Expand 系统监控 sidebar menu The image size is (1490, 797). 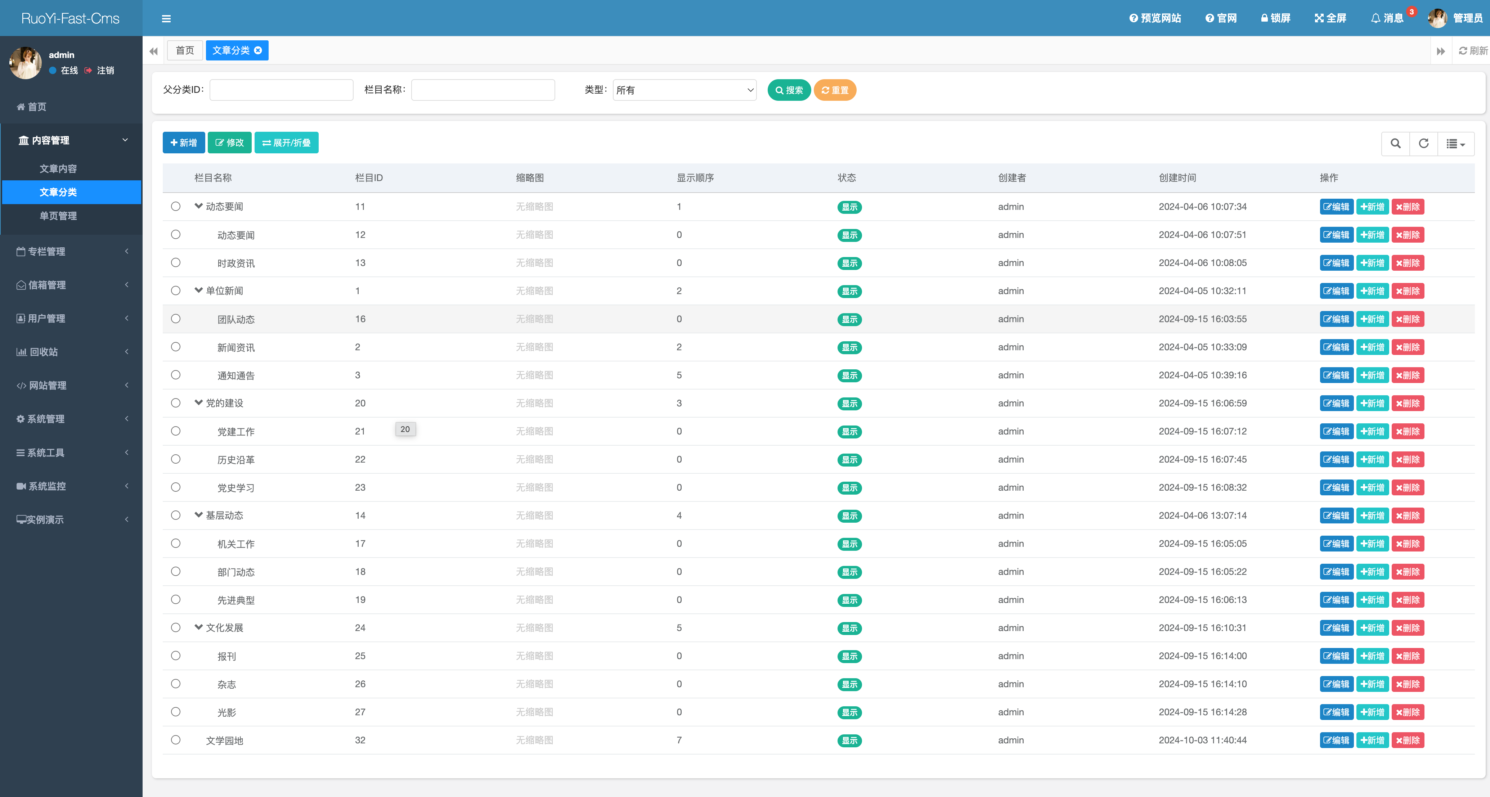[x=71, y=486]
